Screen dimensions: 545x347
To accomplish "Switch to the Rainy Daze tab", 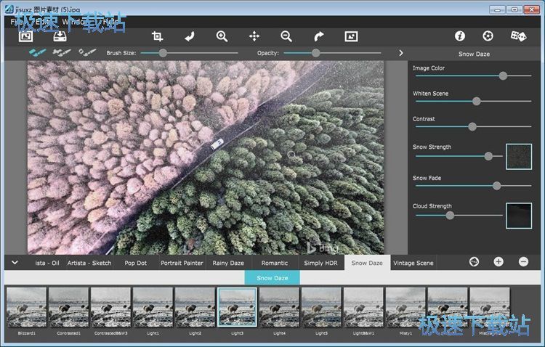I will click(228, 263).
